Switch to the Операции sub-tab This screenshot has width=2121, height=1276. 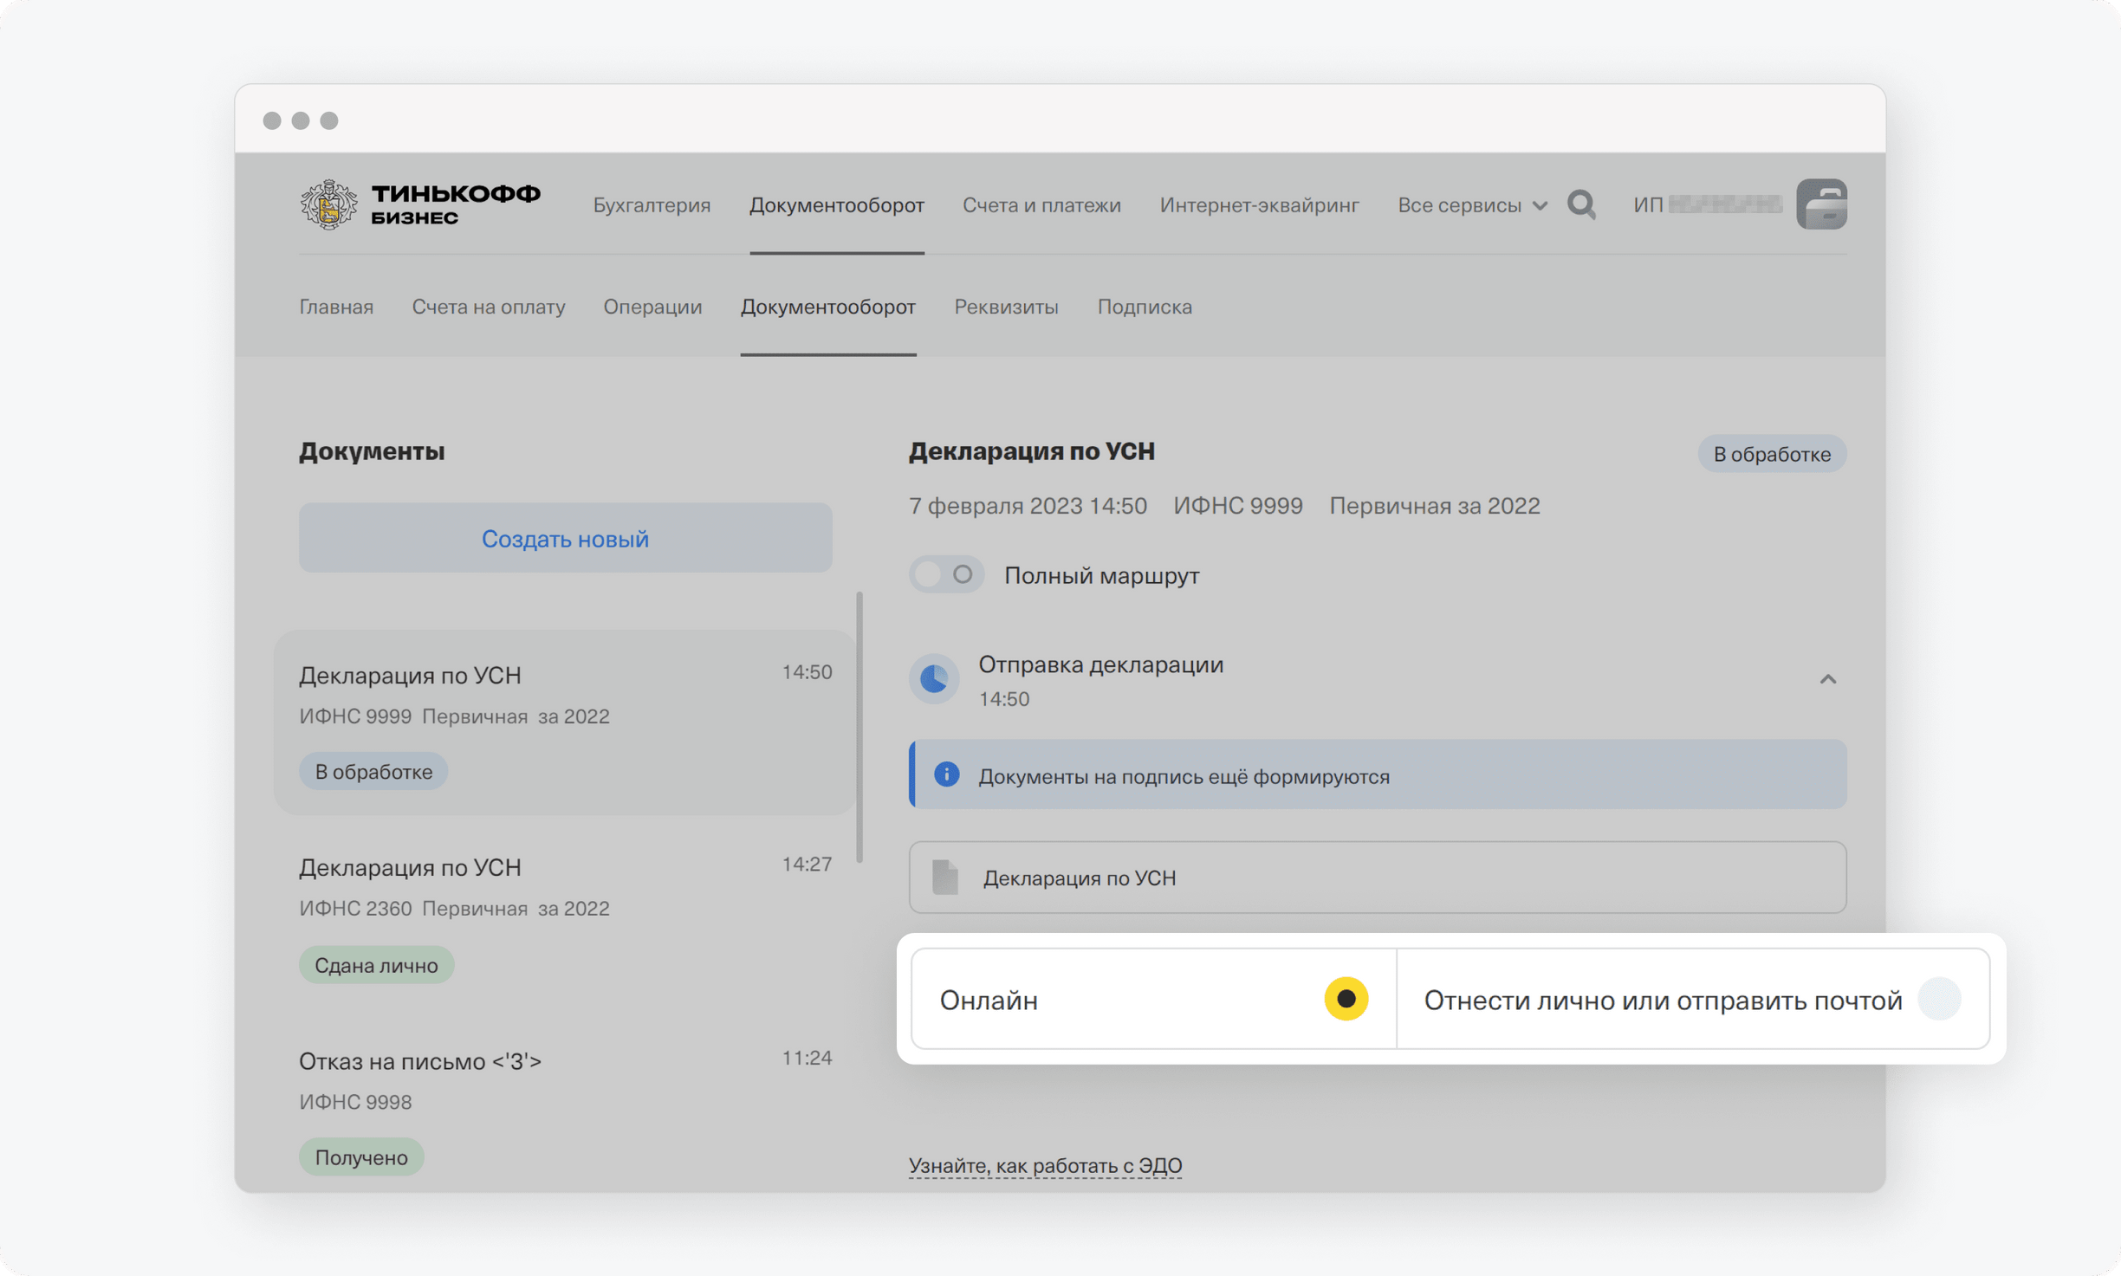coord(652,307)
